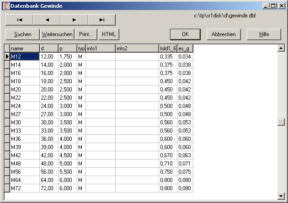Open Hilfe help button
The image size is (288, 203).
pos(264,34)
